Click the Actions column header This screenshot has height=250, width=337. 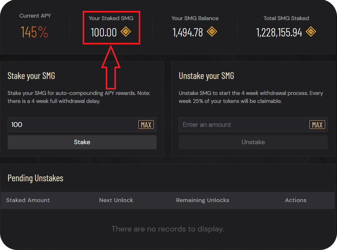click(x=296, y=200)
